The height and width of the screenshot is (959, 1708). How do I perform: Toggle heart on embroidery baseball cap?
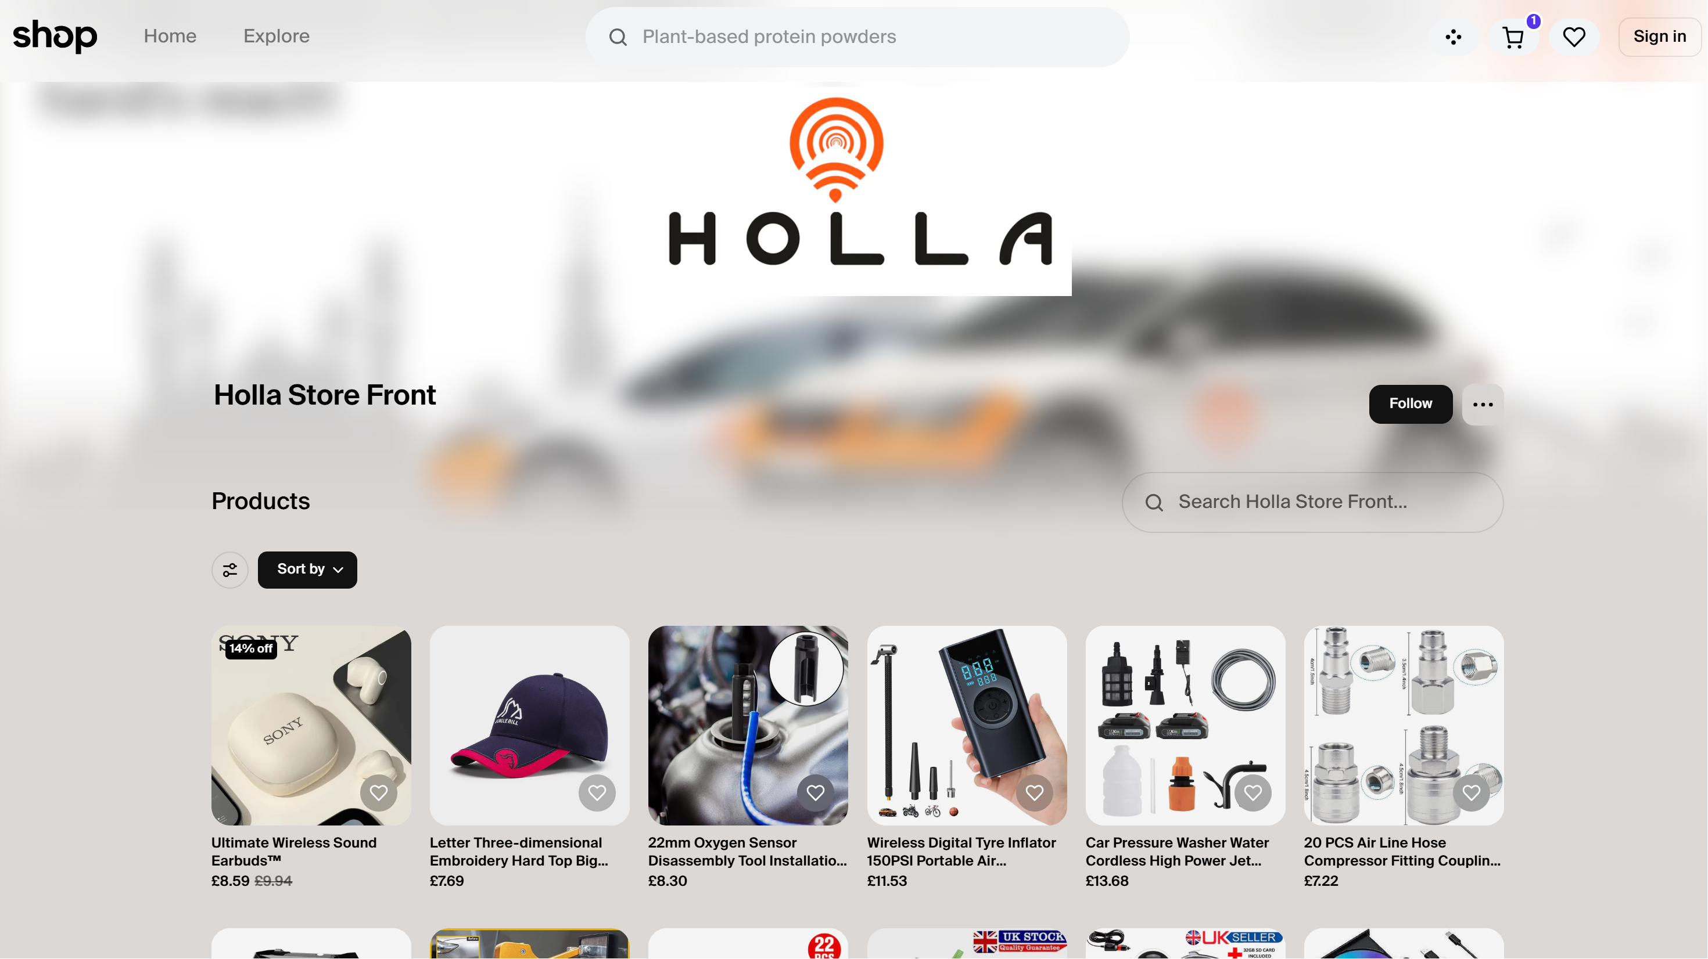point(597,792)
